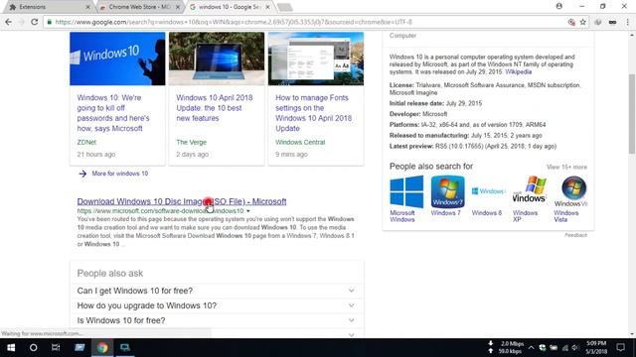The height and width of the screenshot is (357, 636).
Task: Expand How do you upgrade to Windows 10?
Action: [217, 305]
